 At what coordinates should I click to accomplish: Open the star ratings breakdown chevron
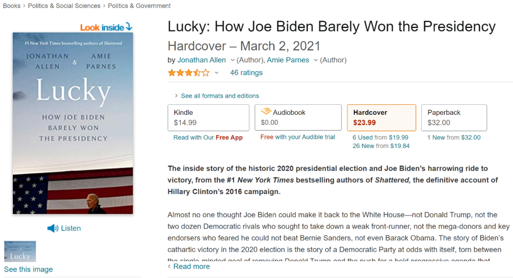coord(217,73)
